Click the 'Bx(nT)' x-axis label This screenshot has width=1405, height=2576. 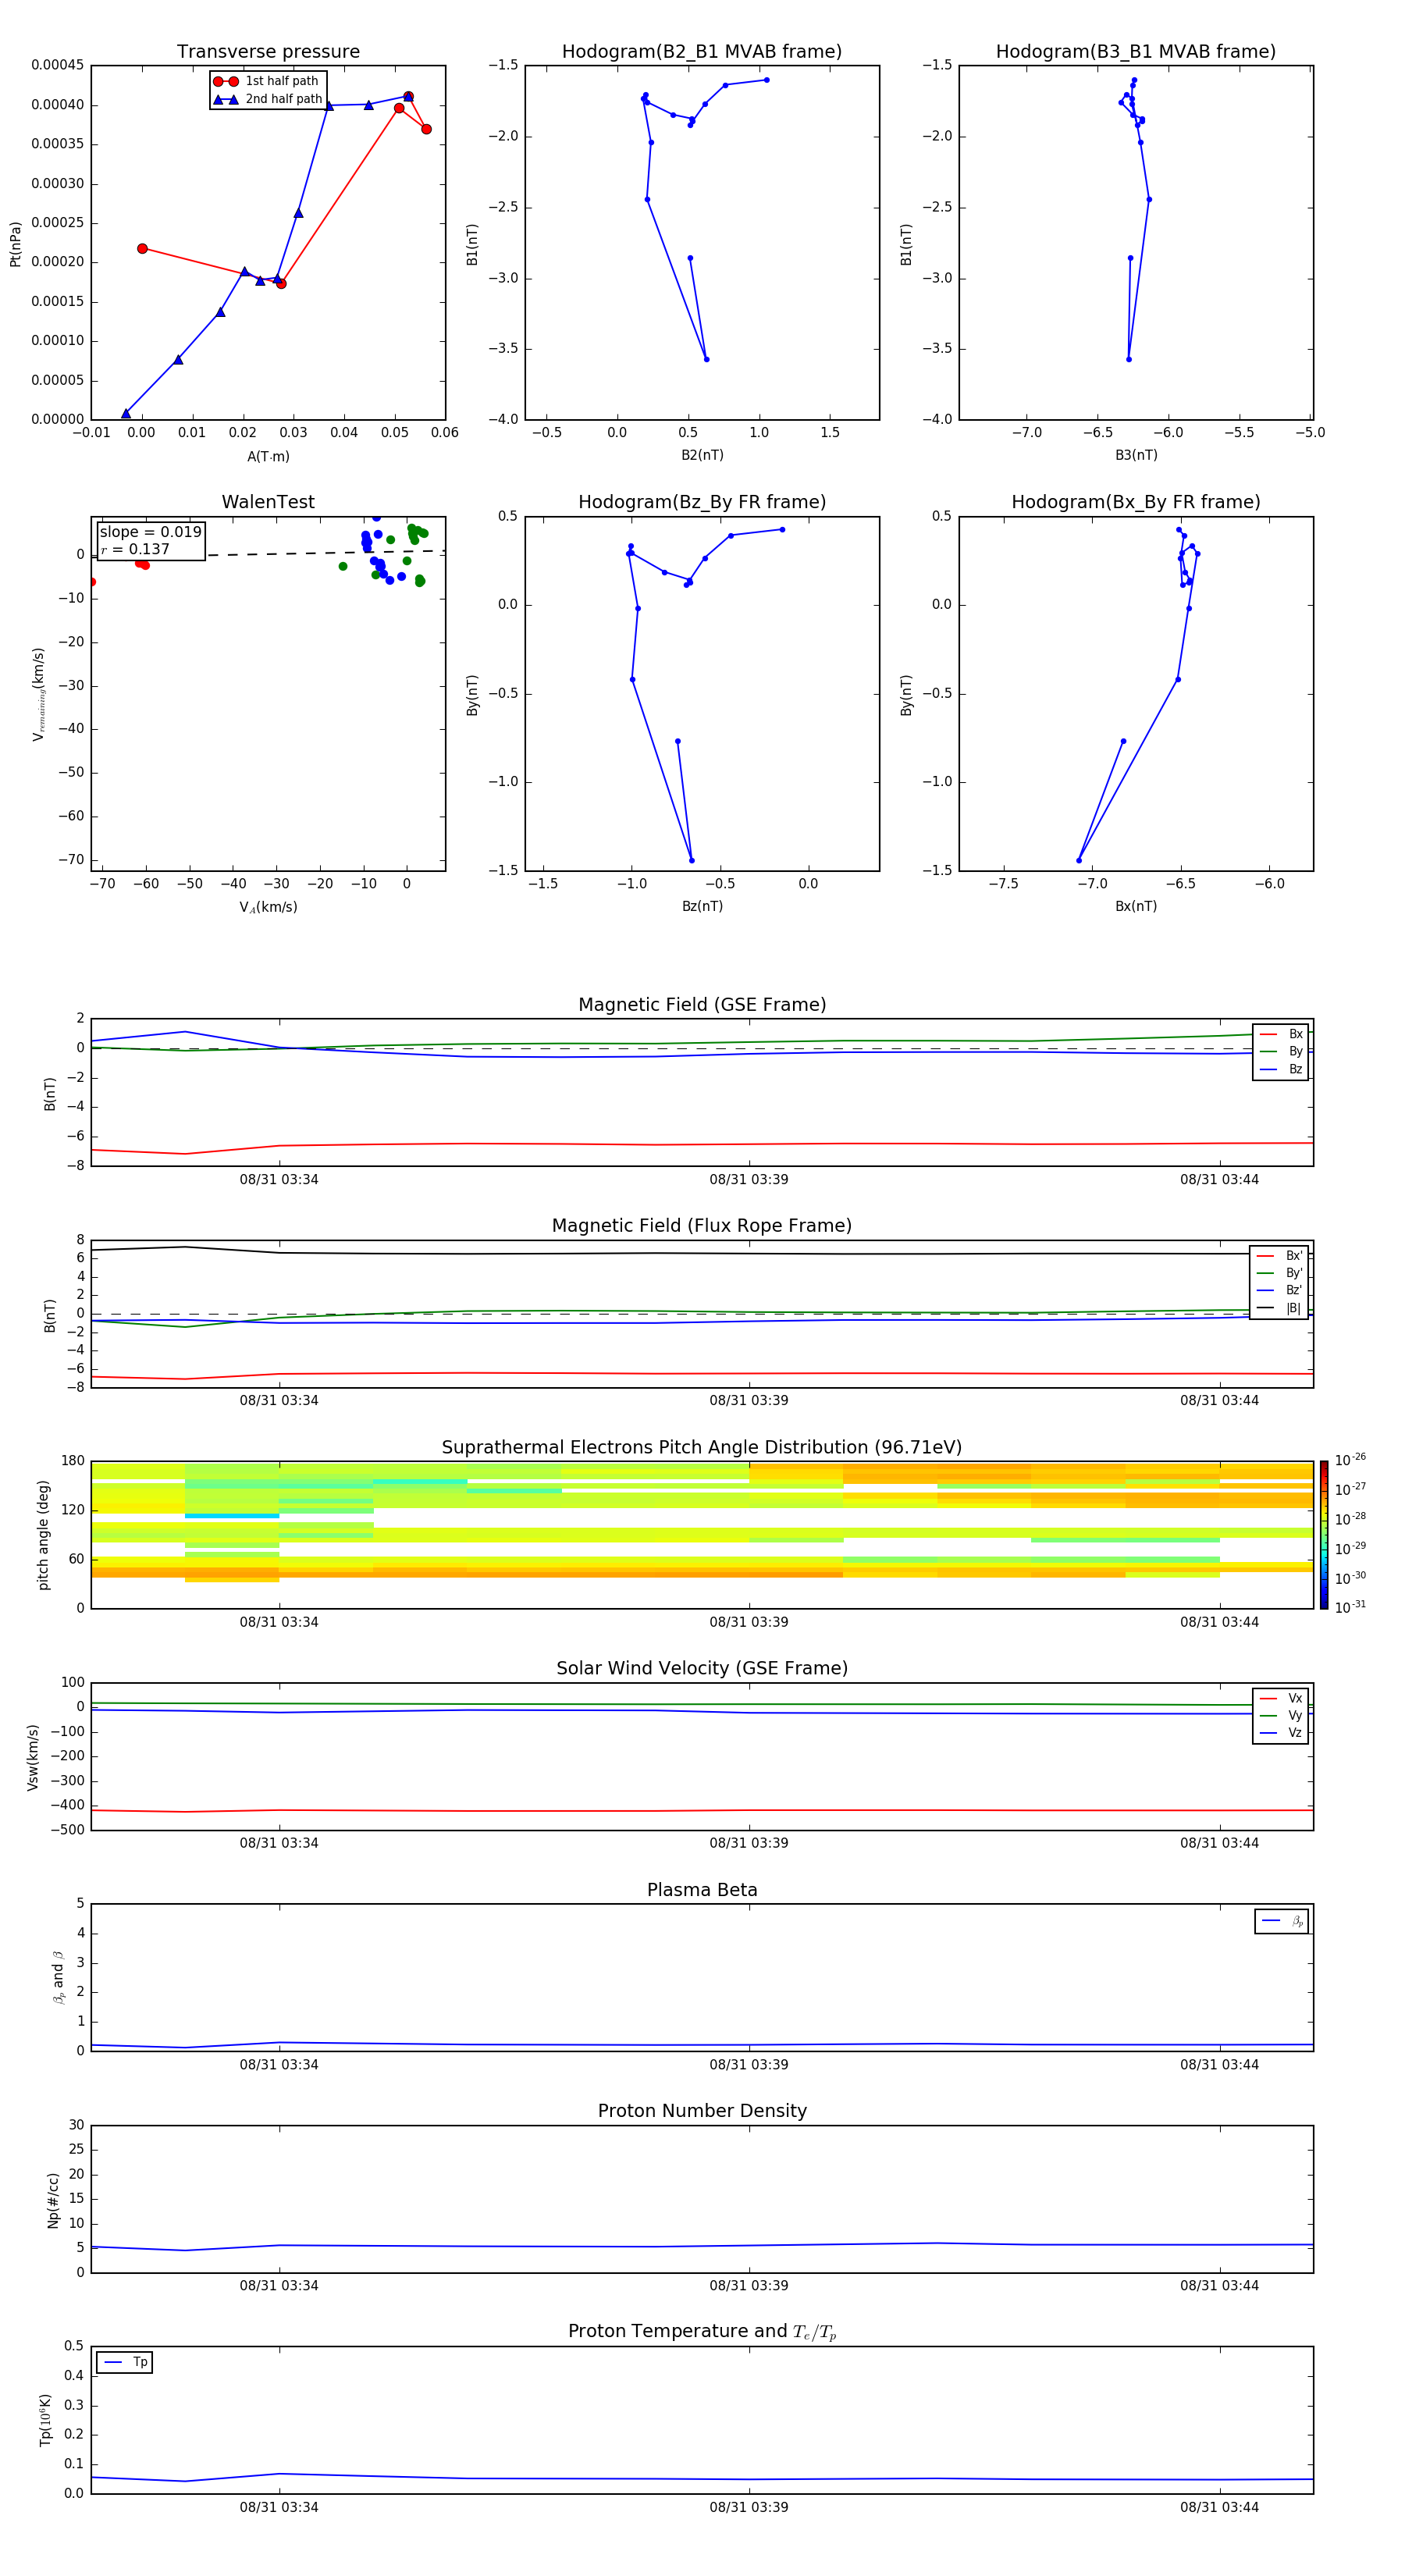[1136, 906]
